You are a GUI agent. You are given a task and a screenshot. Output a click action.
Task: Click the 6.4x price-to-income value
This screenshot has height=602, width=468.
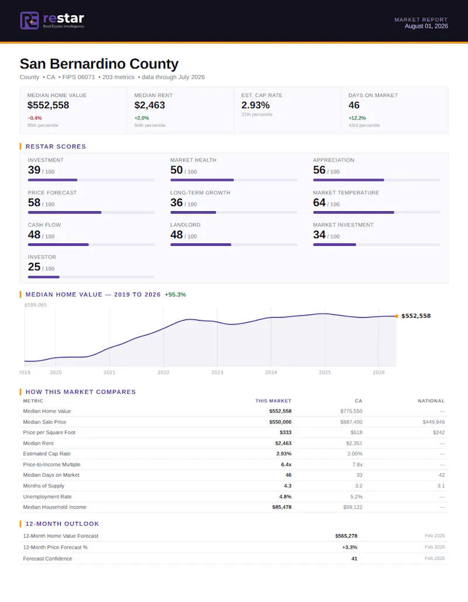tap(287, 465)
